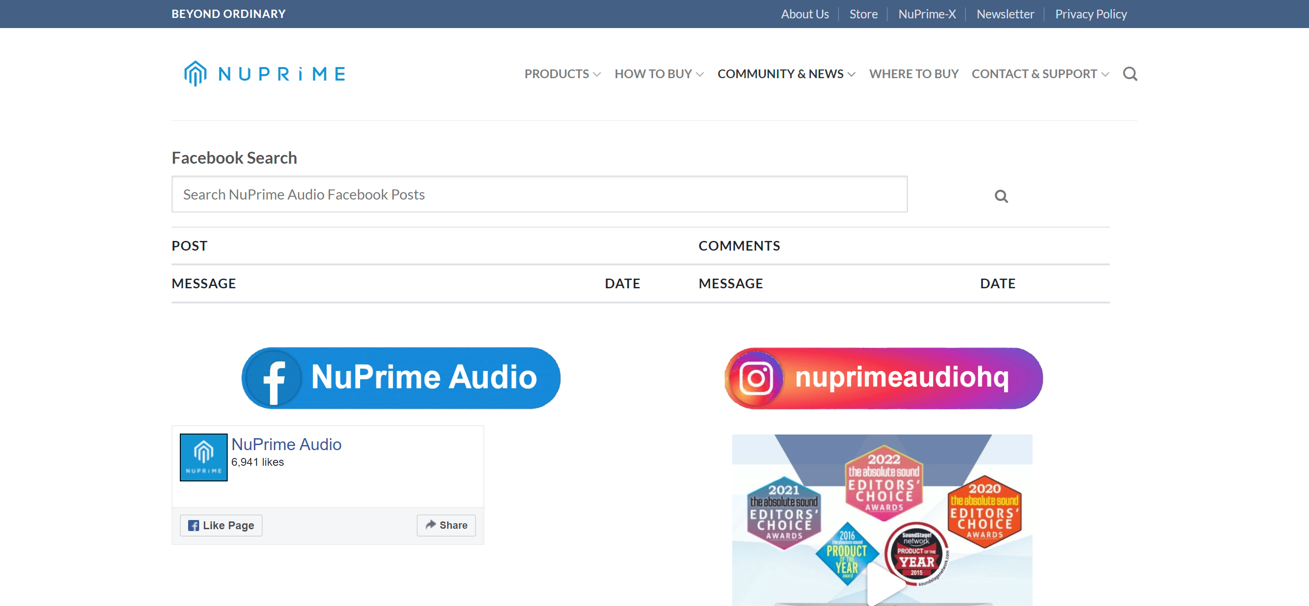This screenshot has height=606, width=1309.
Task: Visit the NuPrime-X link
Action: tap(927, 14)
